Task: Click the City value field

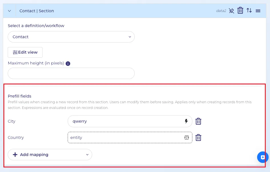Action: pyautogui.click(x=130, y=121)
